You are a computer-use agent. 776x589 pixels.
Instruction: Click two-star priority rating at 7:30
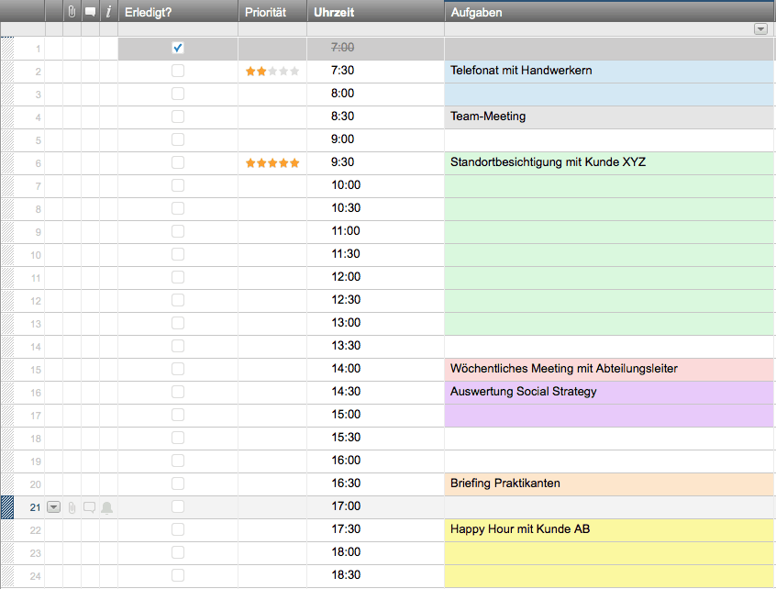[x=272, y=72]
